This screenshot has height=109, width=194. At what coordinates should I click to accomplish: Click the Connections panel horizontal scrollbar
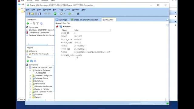tap(38, 44)
